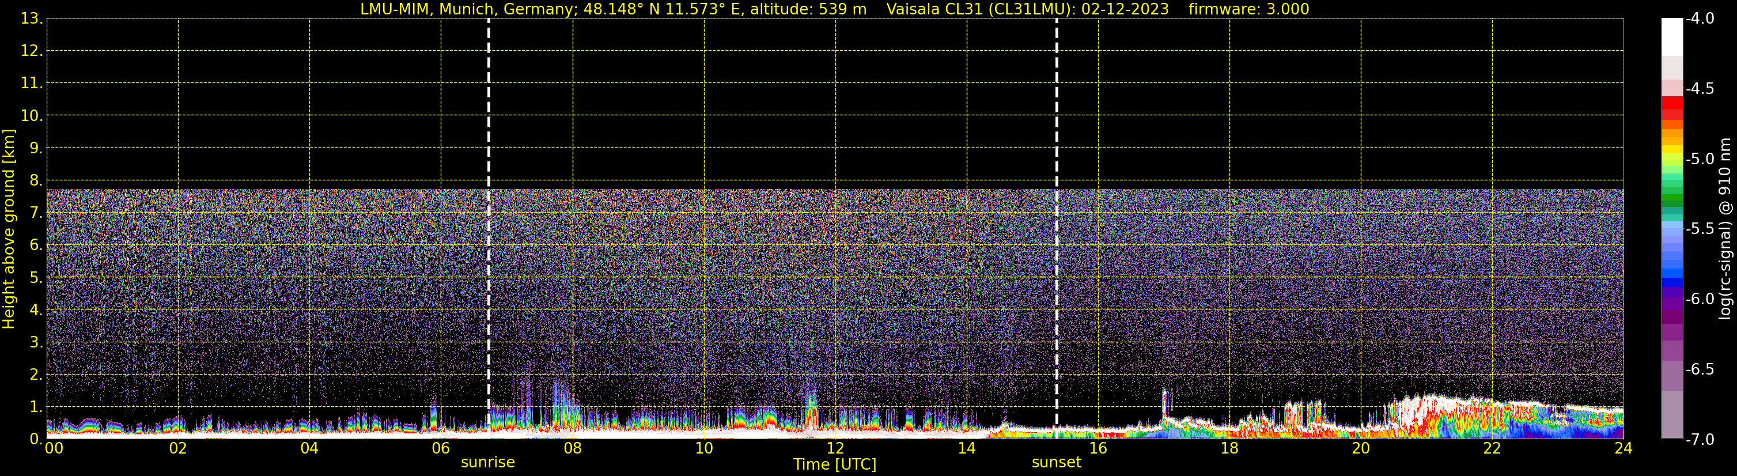Click the time axis tick label '04'
The image size is (1737, 476).
pyautogui.click(x=309, y=448)
